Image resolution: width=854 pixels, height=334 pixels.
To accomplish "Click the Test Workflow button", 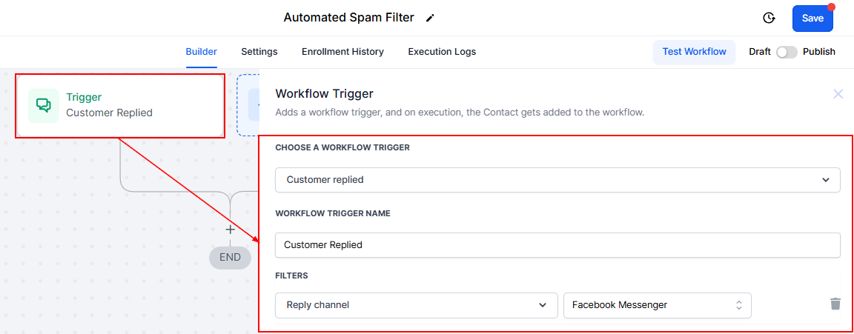I will pos(694,52).
